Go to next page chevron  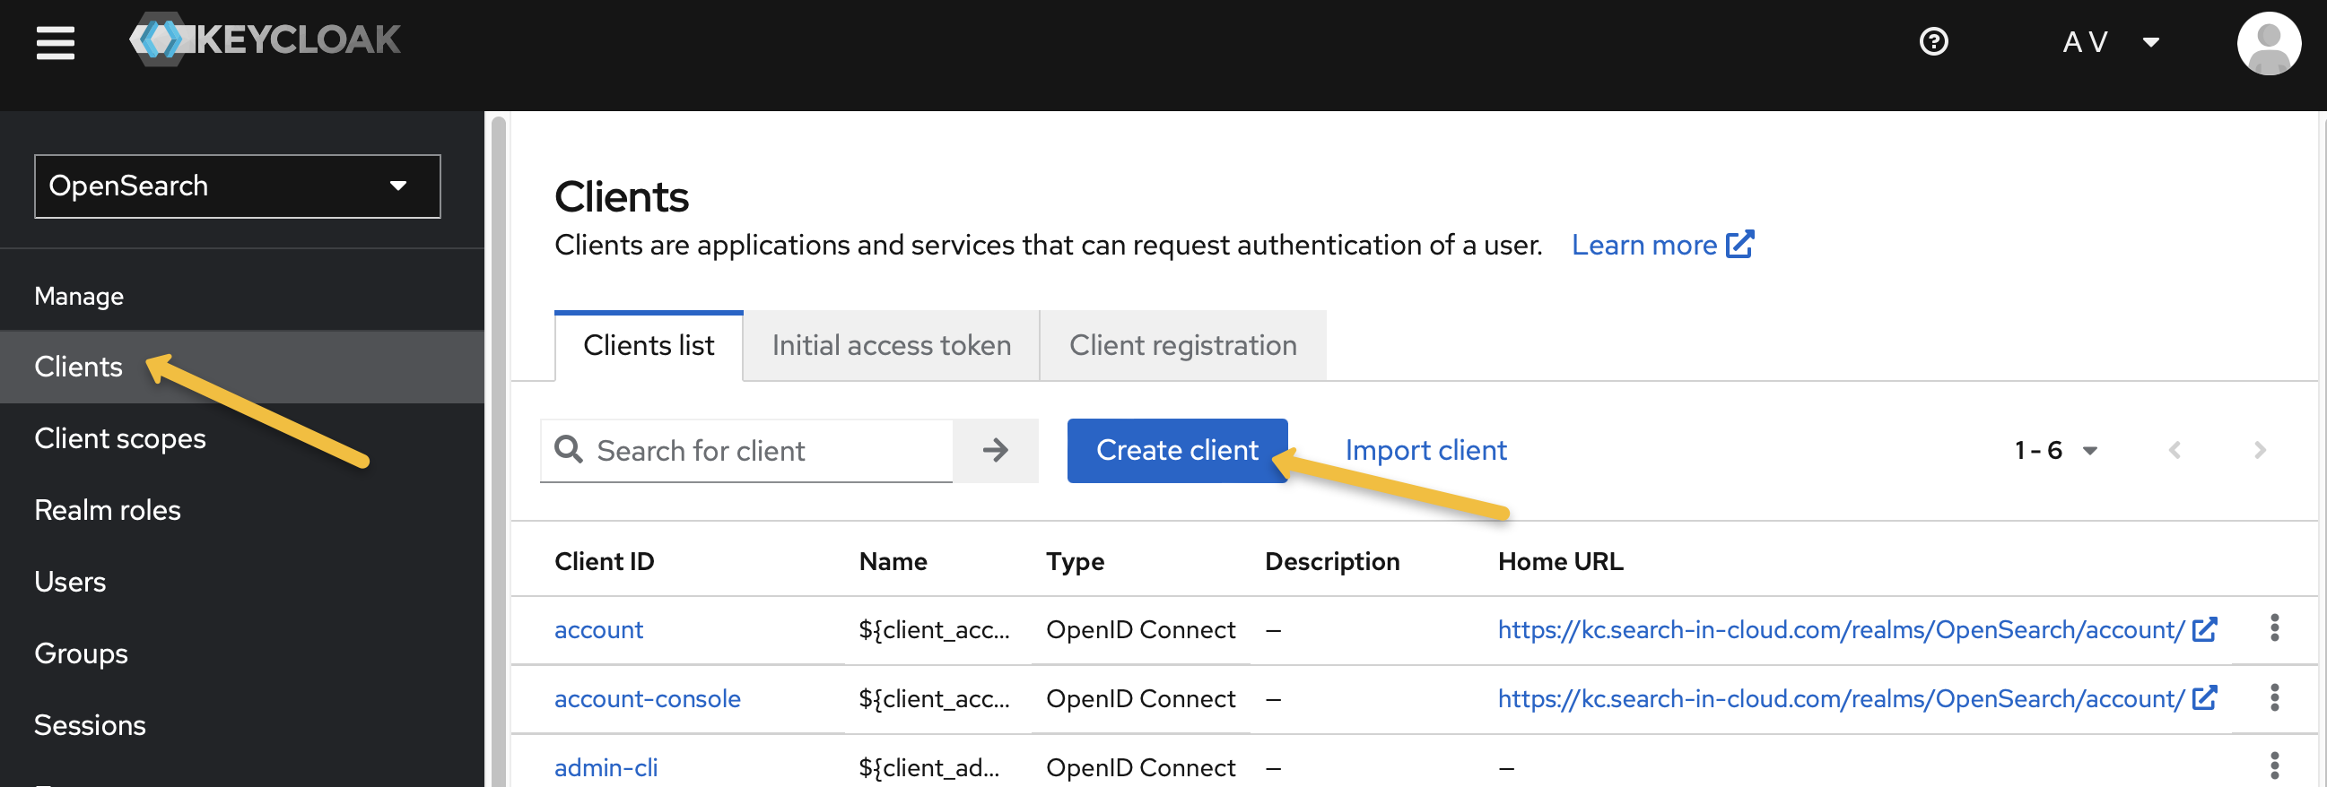tap(2260, 450)
